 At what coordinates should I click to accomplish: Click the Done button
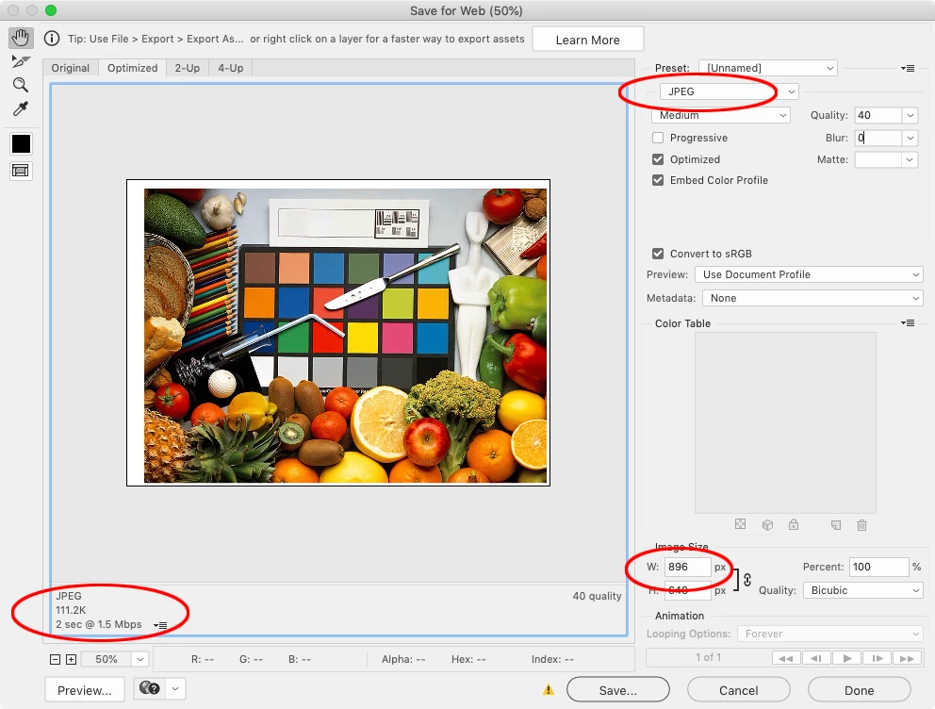(x=860, y=690)
